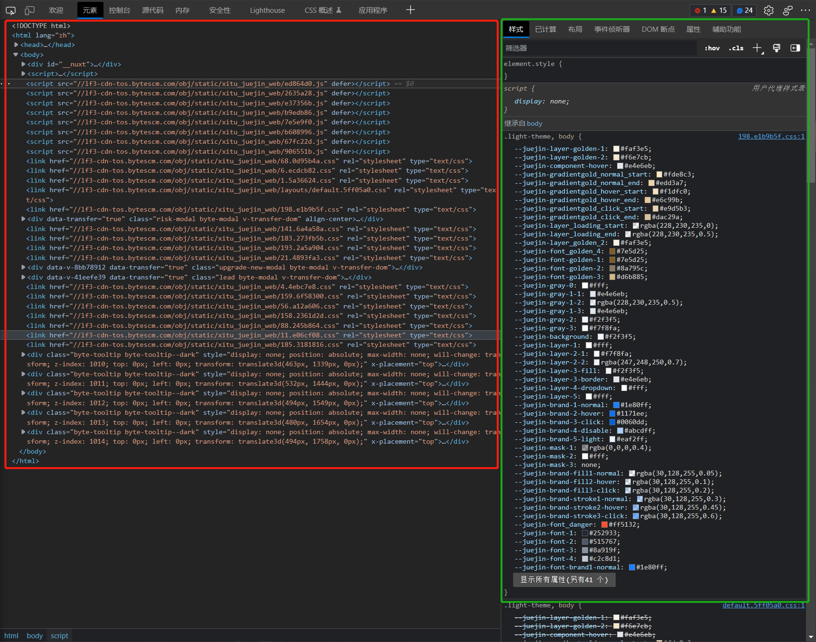Toggle computed styles sidebar icon
816x642 pixels.
pos(795,48)
